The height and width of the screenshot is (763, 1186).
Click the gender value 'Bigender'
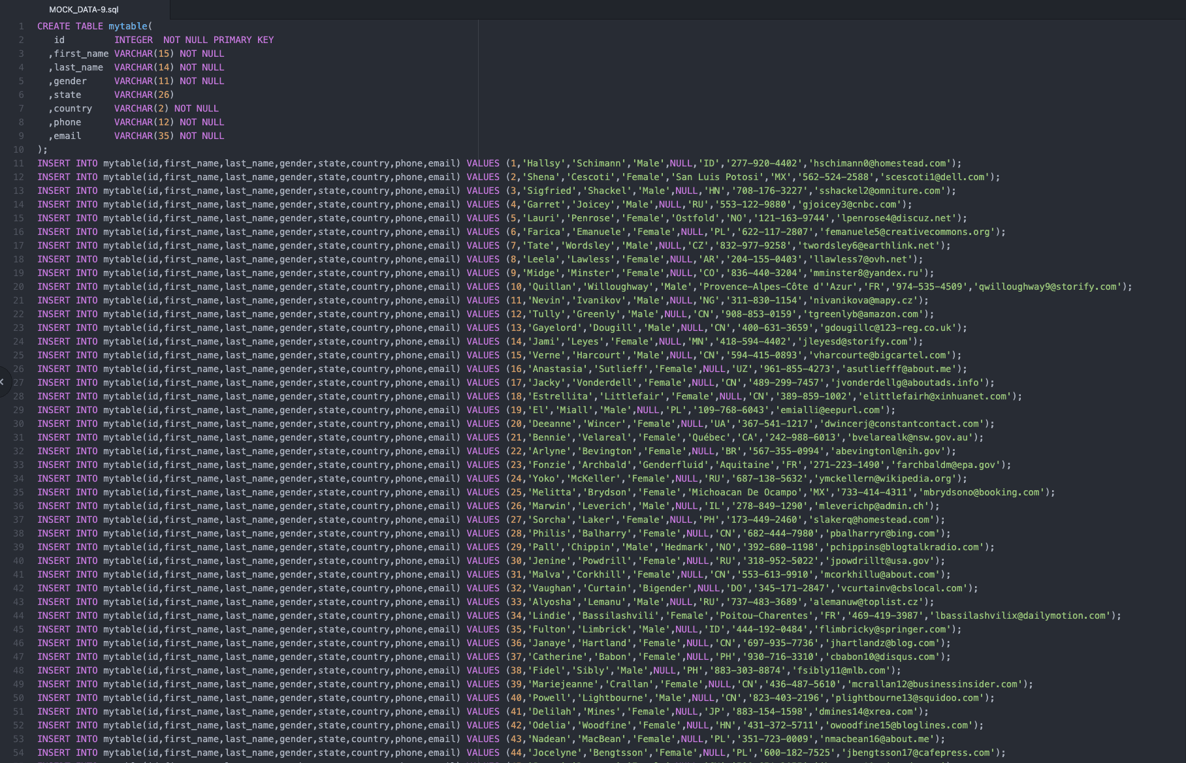click(x=665, y=588)
